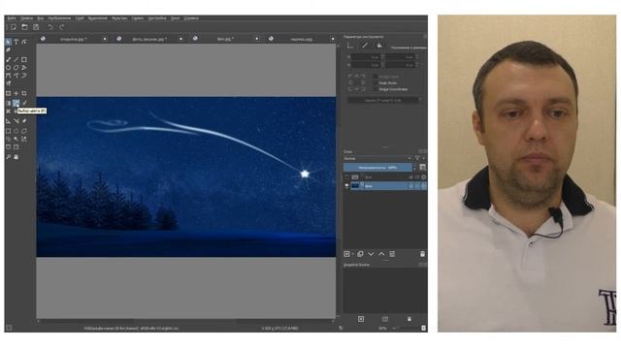Viewport: 621px width, 349px height.
Task: Click the X position input field
Action: (x=367, y=57)
